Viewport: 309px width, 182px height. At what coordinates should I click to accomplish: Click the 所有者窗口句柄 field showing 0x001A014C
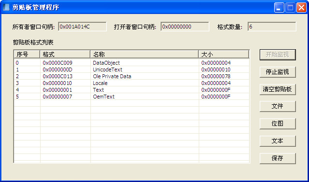click(x=82, y=27)
